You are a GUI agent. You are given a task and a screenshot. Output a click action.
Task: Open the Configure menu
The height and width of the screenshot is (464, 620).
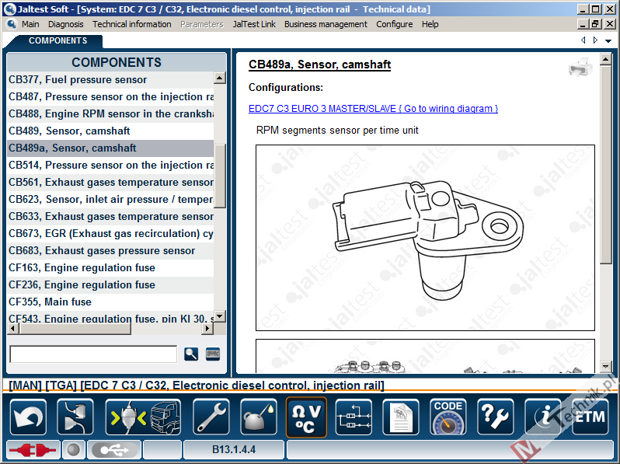(394, 24)
